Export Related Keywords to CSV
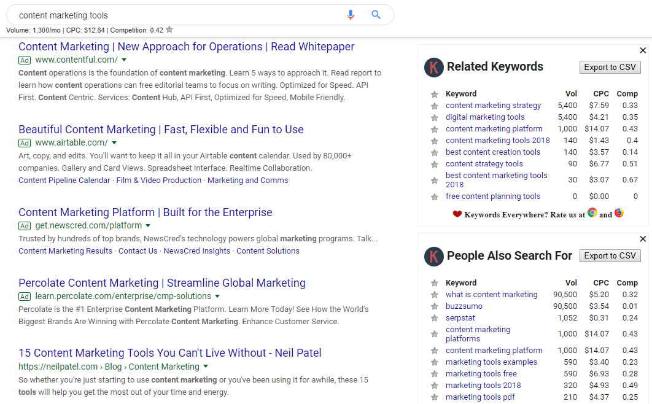The height and width of the screenshot is (404, 652). pyautogui.click(x=610, y=68)
